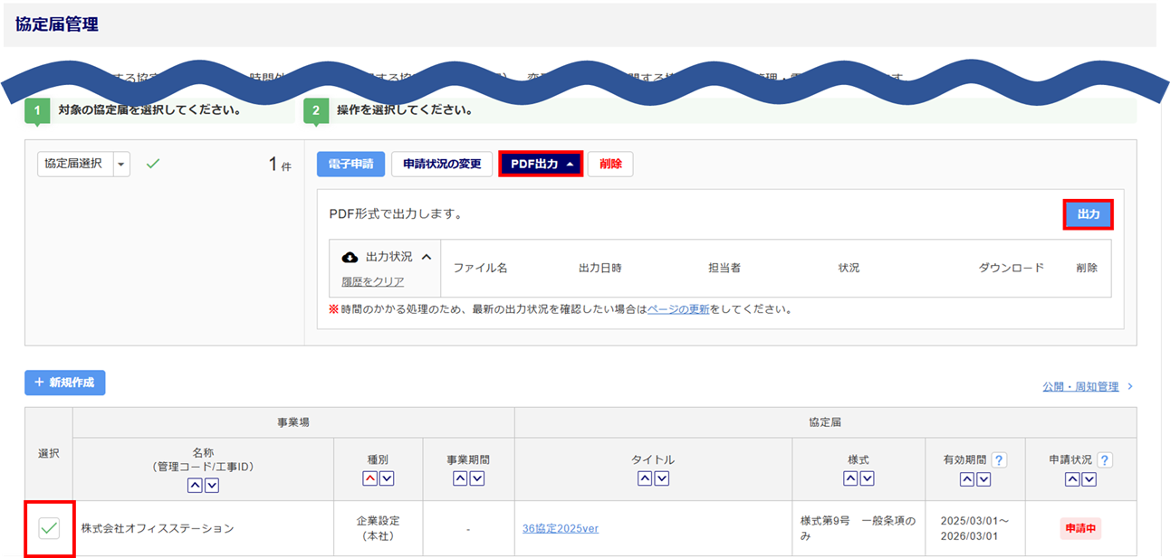The image size is (1170, 558).
Task: Click help icon next to 有効期間
Action: click(x=999, y=460)
